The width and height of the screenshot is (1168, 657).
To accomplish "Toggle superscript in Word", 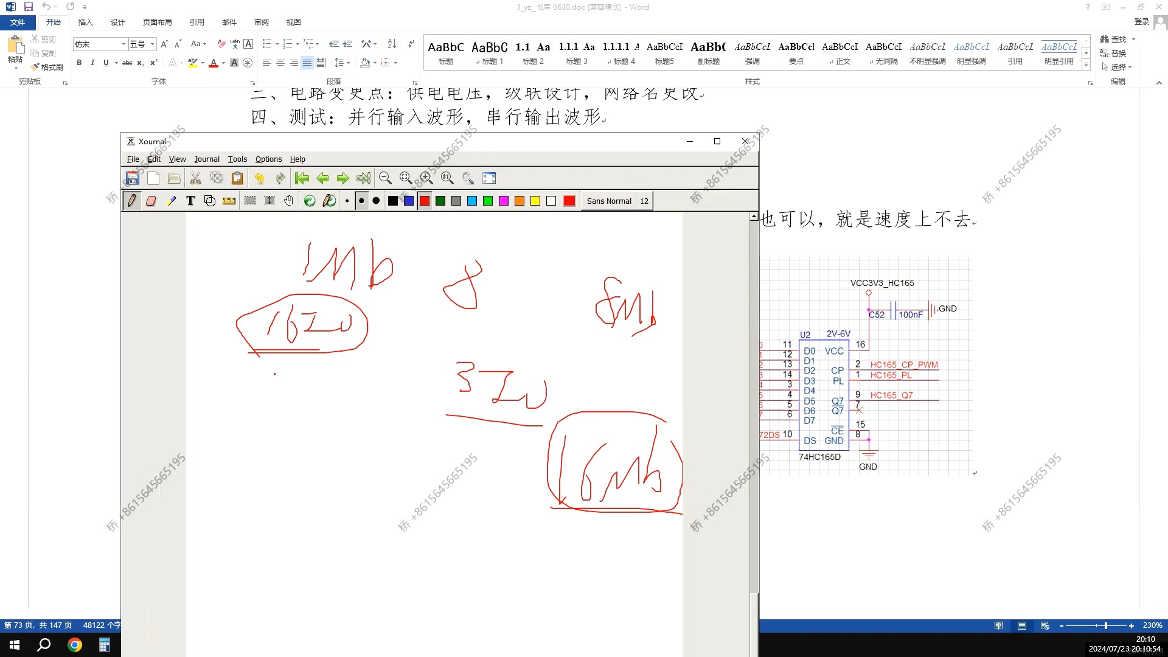I will point(154,63).
